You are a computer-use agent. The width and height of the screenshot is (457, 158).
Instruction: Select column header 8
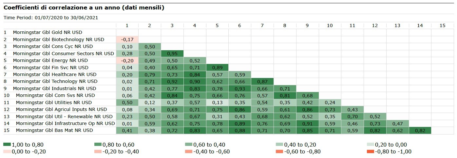284,25
